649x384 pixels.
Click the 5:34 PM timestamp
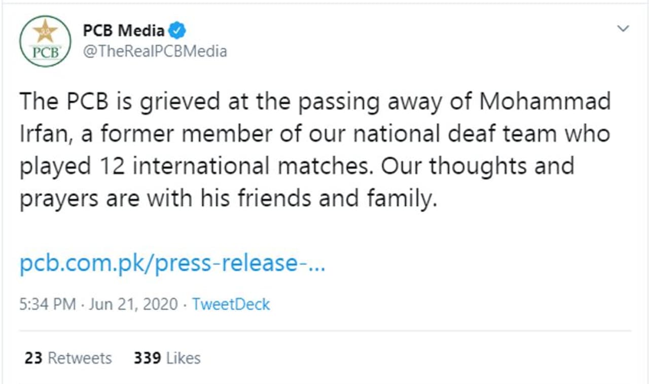pos(48,304)
